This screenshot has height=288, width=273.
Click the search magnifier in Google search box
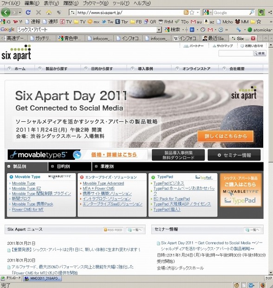click(x=252, y=12)
